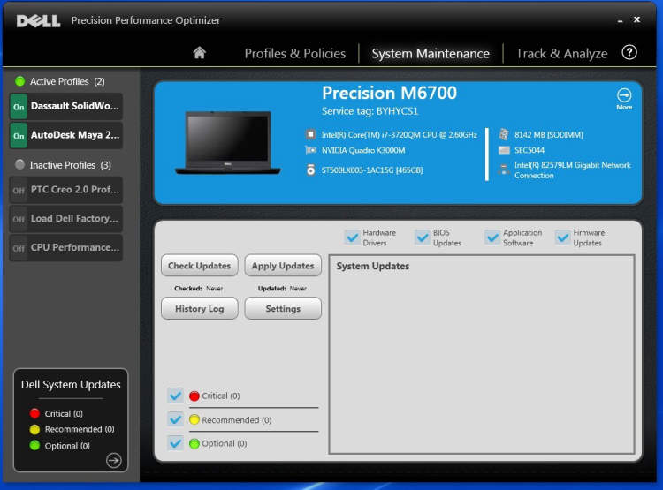The image size is (663, 490).
Task: Disable the Critical updates checkbox
Action: pyautogui.click(x=175, y=396)
